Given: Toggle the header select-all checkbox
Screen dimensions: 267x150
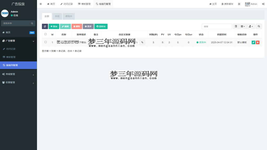Looking at the screenshot, I should [45, 35].
